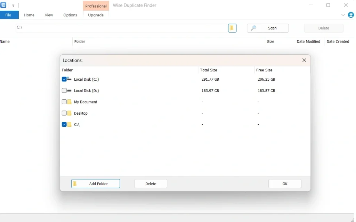Click Delete button in Locations dialog

[151, 184]
